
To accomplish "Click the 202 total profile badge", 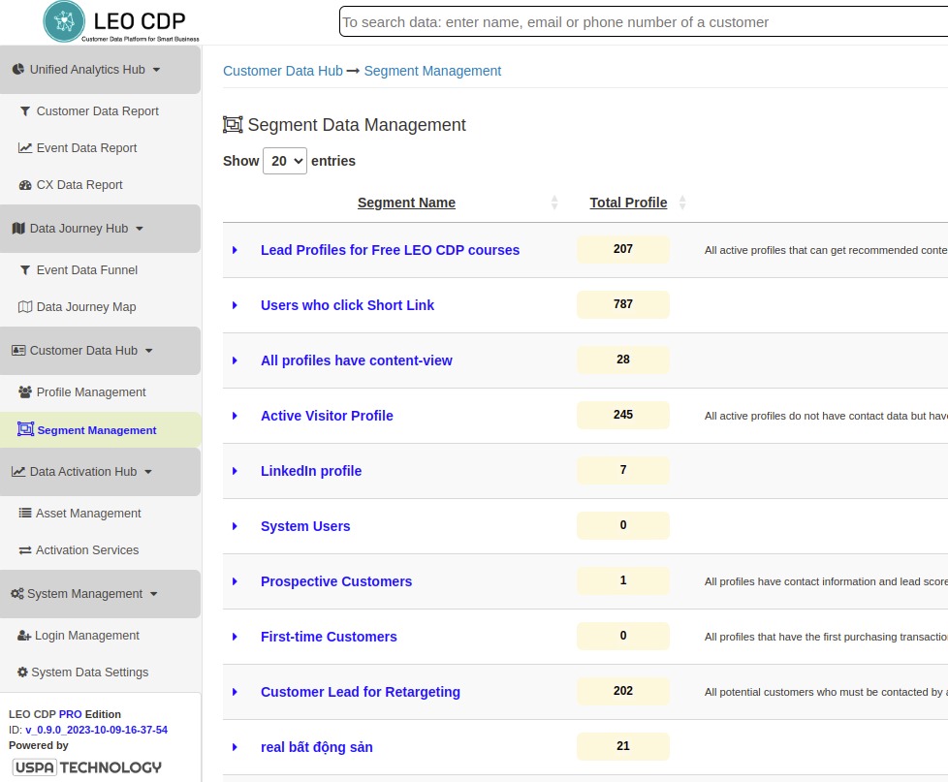I will tap(622, 691).
